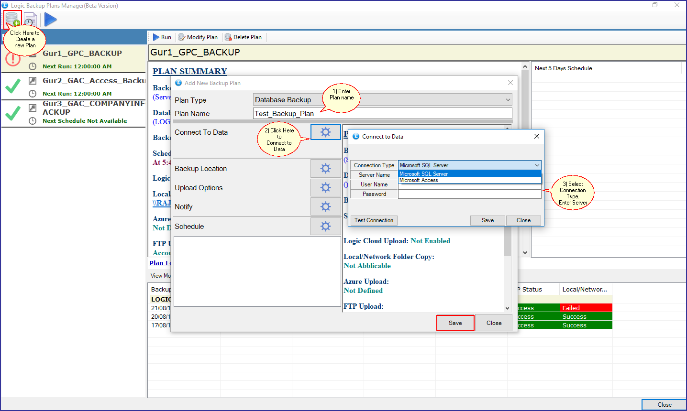
Task: Open Connect To Data gear settings
Action: tap(326, 132)
